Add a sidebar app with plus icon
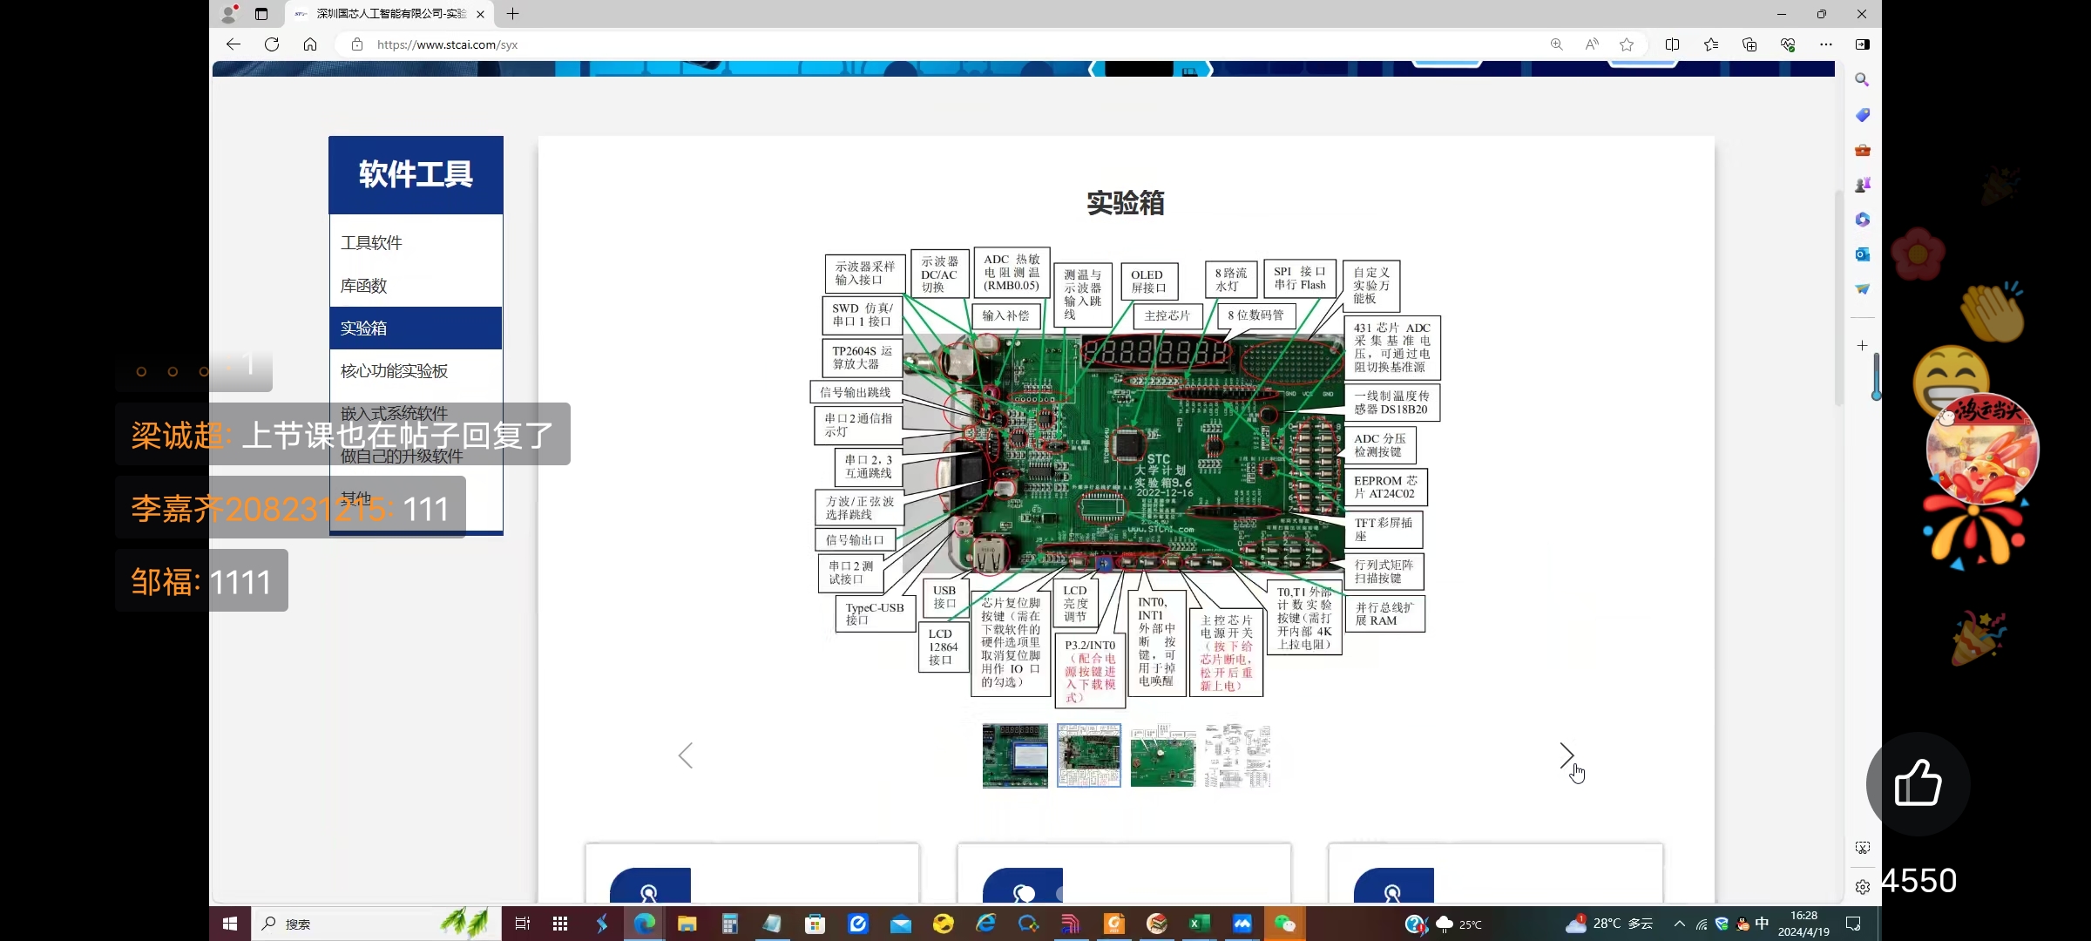 click(1862, 346)
